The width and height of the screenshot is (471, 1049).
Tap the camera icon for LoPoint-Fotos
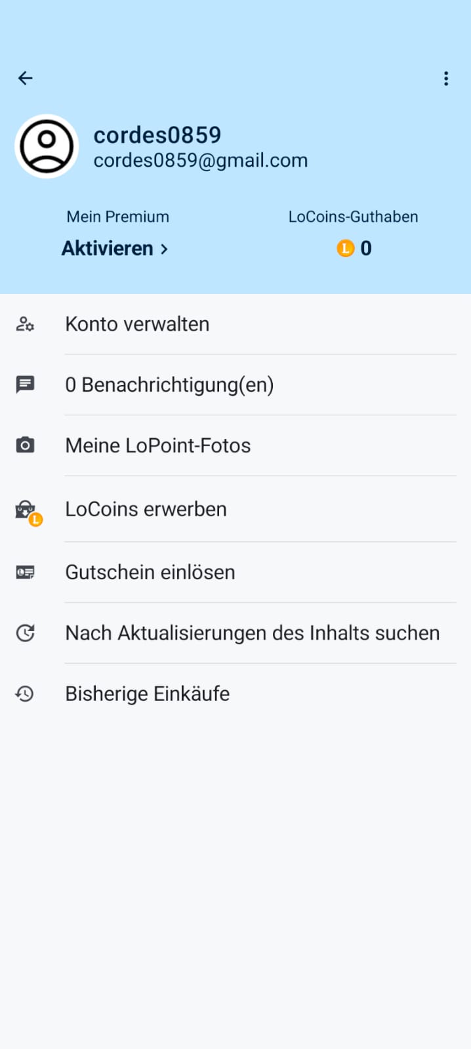pos(26,445)
